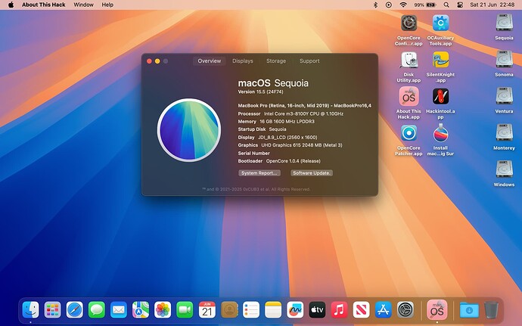
Task: Switch to the Storage tab
Action: pyautogui.click(x=276, y=61)
